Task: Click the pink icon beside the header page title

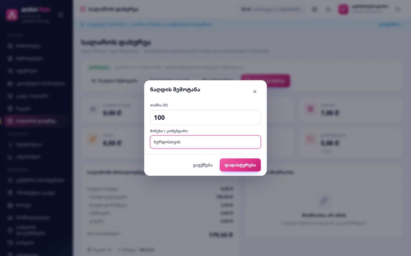Action: (83, 9)
